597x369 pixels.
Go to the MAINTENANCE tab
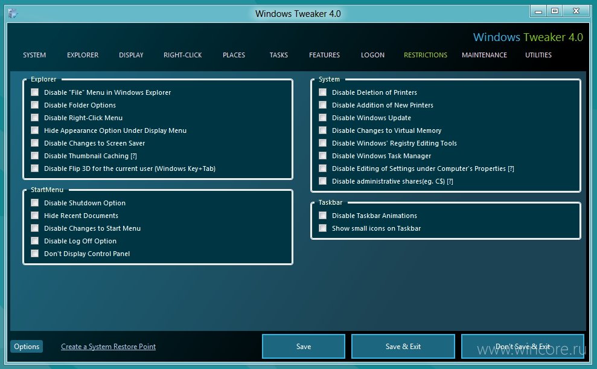point(484,55)
